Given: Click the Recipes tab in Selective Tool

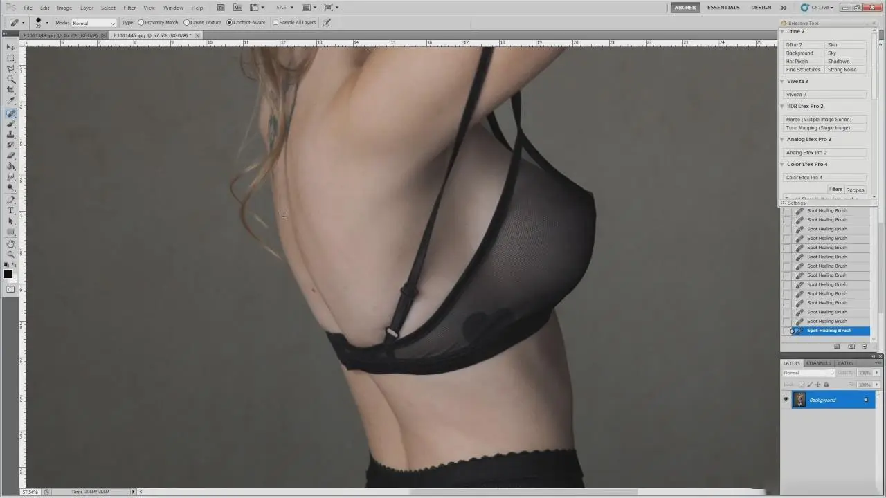Looking at the screenshot, I should coord(855,190).
